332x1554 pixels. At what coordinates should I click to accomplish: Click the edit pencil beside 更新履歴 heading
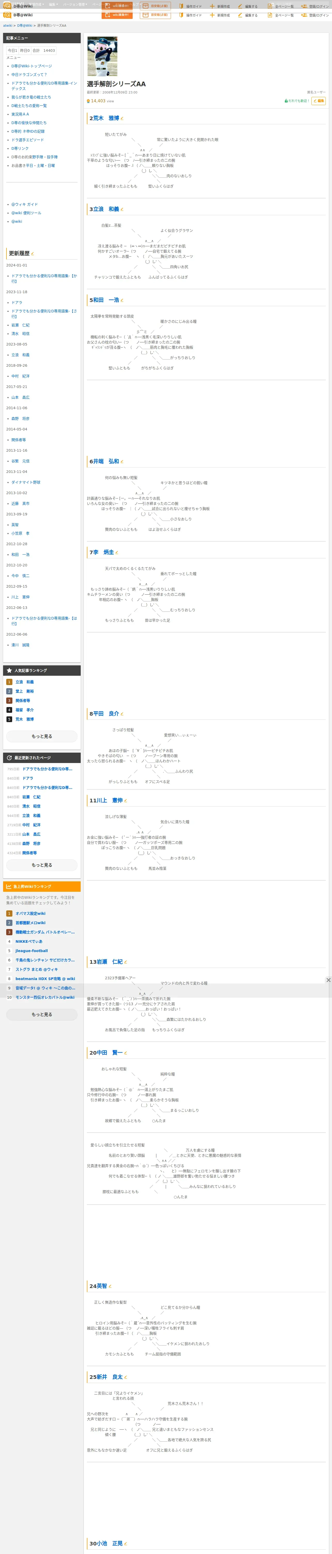point(33,253)
